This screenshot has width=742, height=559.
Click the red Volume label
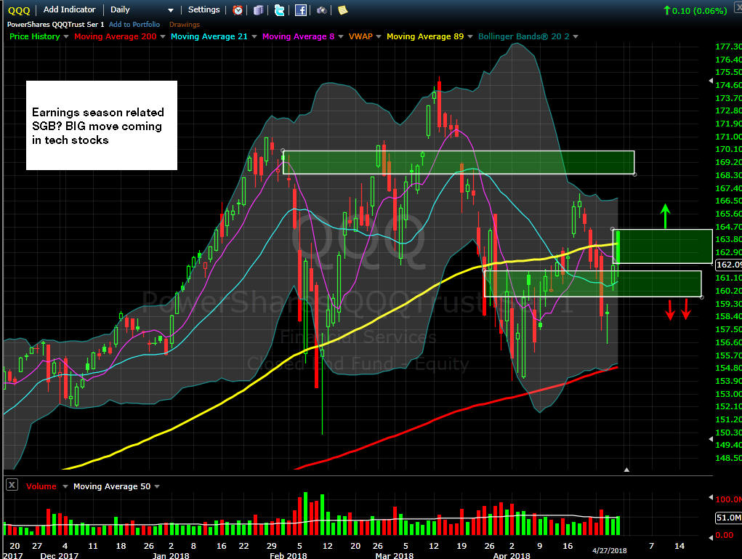pos(41,486)
